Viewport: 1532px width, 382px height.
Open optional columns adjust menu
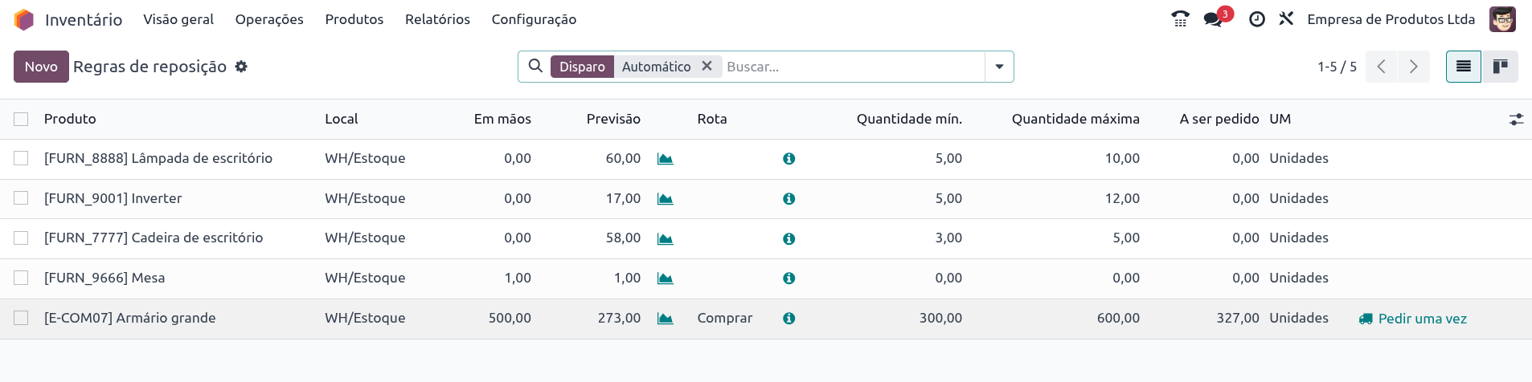coord(1516,120)
